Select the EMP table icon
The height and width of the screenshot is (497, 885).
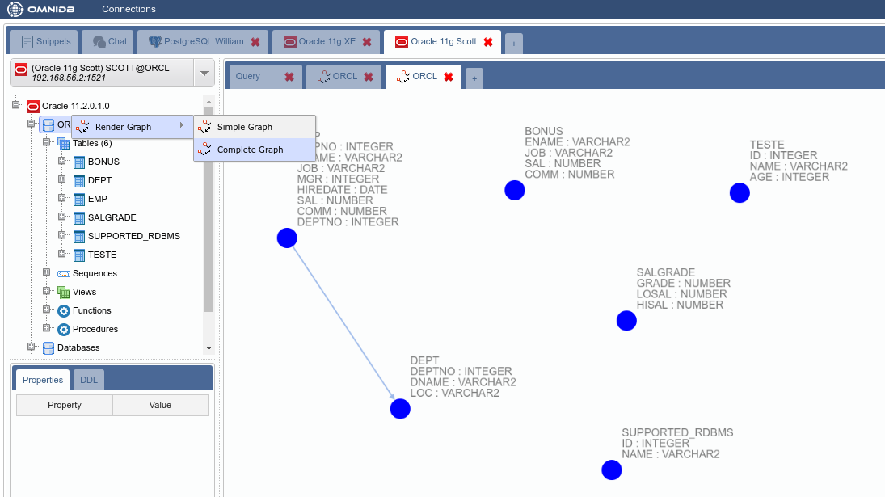[79, 199]
